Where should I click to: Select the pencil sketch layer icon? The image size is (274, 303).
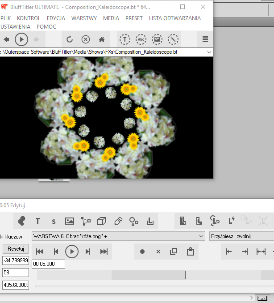click(x=118, y=221)
